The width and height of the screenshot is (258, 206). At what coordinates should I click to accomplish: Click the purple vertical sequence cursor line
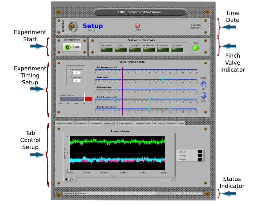(123, 91)
